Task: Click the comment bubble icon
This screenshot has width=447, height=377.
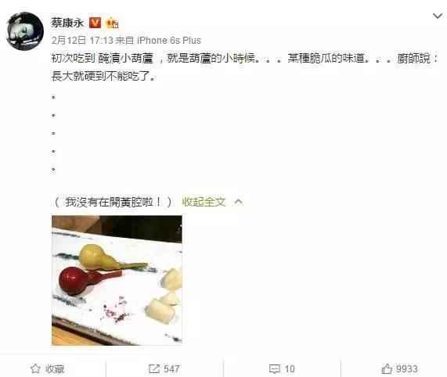Action: [x=275, y=369]
